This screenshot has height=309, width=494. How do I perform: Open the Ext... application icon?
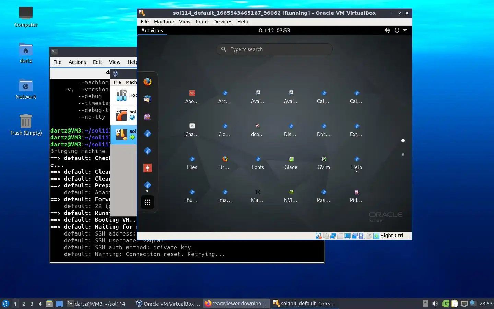pos(356,130)
